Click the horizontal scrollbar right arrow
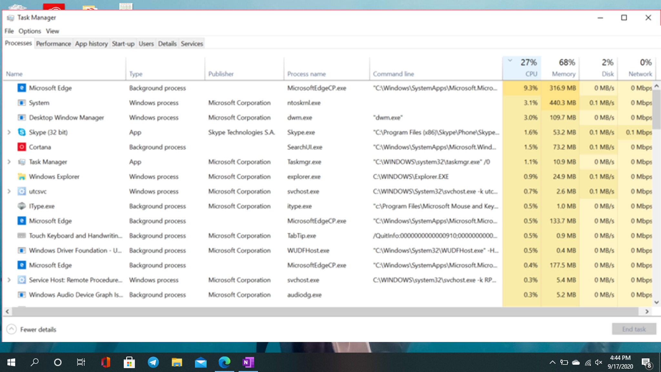This screenshot has height=372, width=661. (647, 312)
